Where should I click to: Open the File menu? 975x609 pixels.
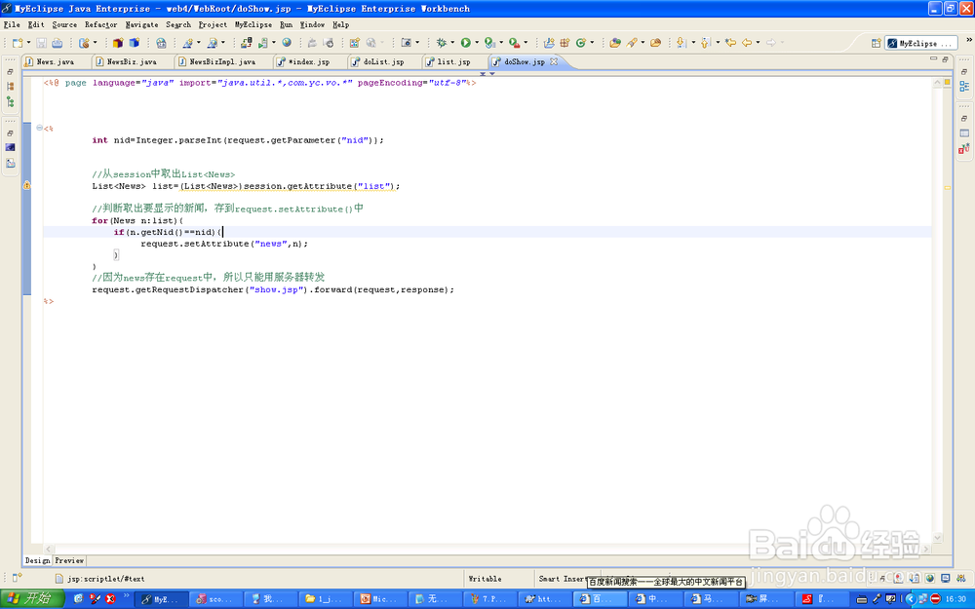point(12,25)
